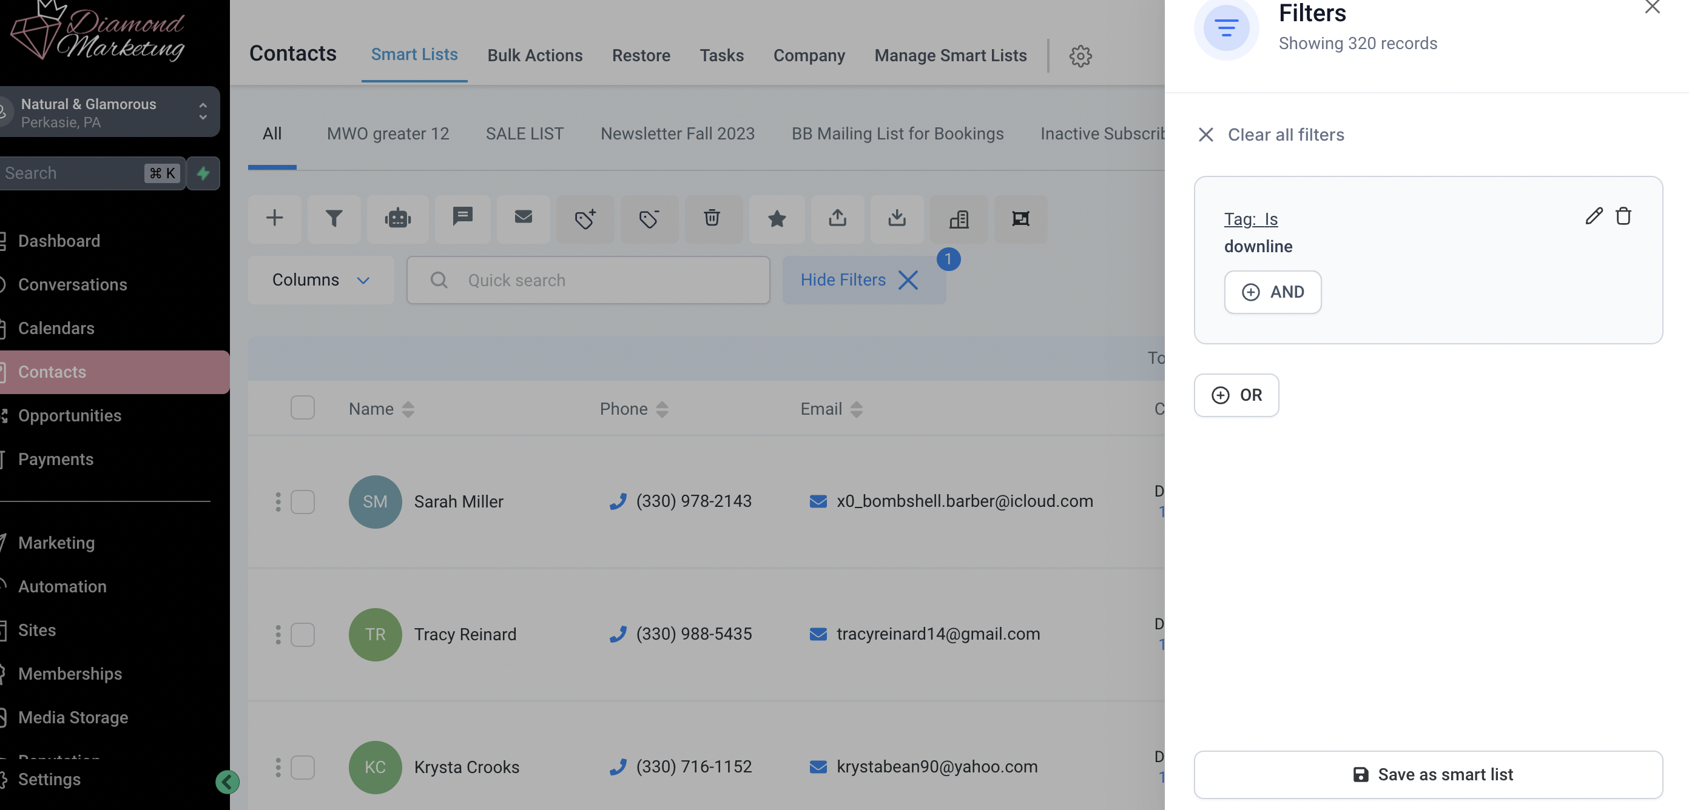Delete the downline tag filter
The width and height of the screenshot is (1689, 810).
tap(1623, 216)
